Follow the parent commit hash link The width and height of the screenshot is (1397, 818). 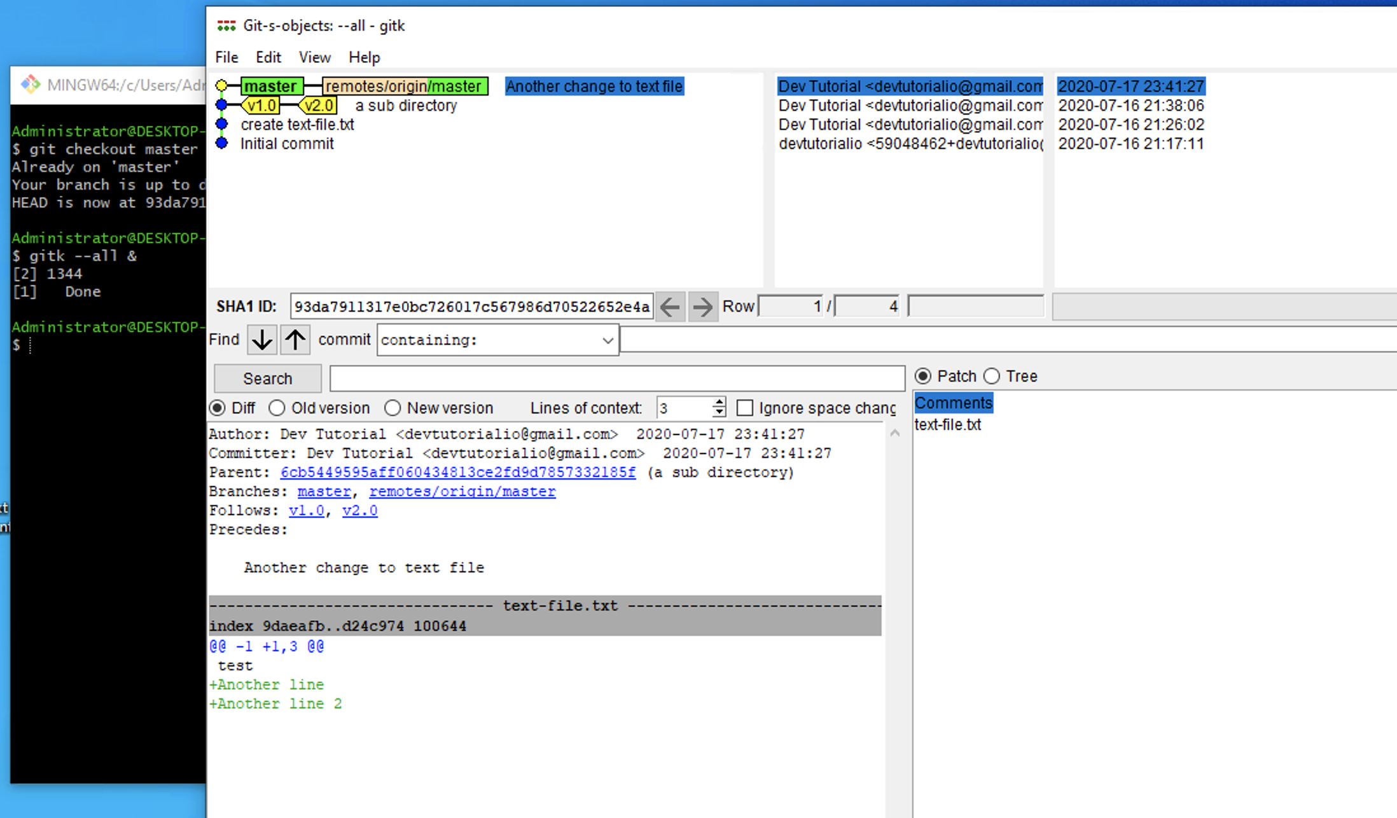tap(458, 473)
